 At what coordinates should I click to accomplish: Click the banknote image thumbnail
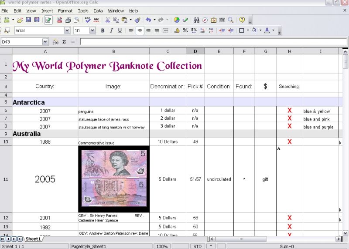[114, 179]
